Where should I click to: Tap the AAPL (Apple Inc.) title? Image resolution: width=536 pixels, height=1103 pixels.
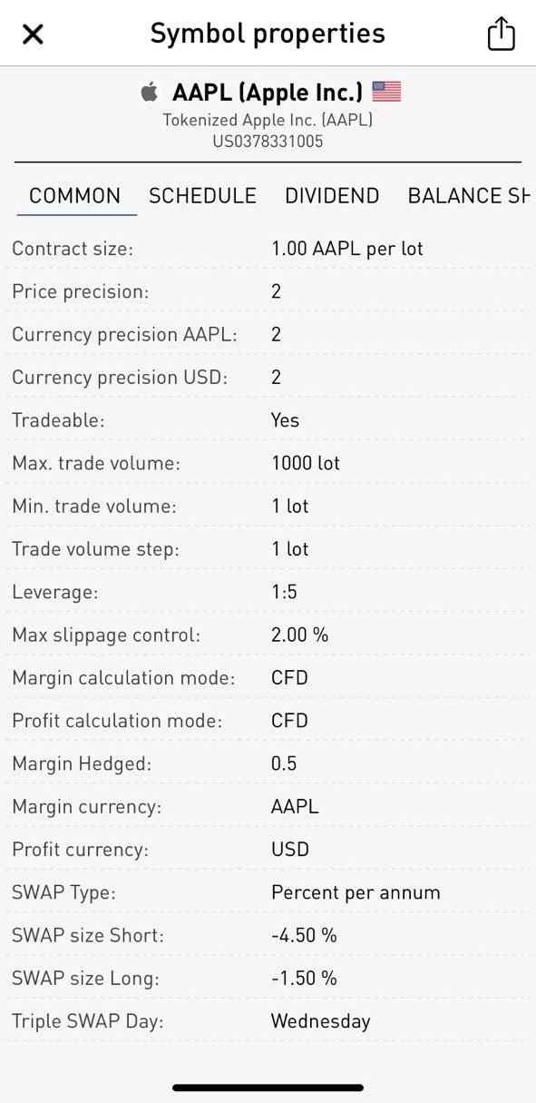(x=268, y=92)
